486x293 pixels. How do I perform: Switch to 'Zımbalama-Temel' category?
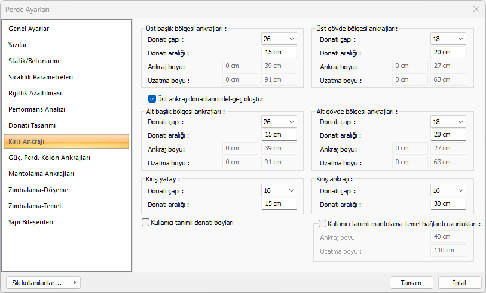click(x=35, y=206)
